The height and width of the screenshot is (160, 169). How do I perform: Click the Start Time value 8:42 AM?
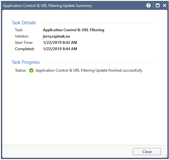pos(60,43)
